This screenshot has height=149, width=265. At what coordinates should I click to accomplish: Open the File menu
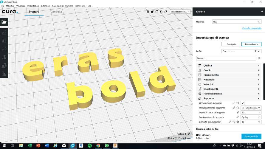click(x=3, y=6)
